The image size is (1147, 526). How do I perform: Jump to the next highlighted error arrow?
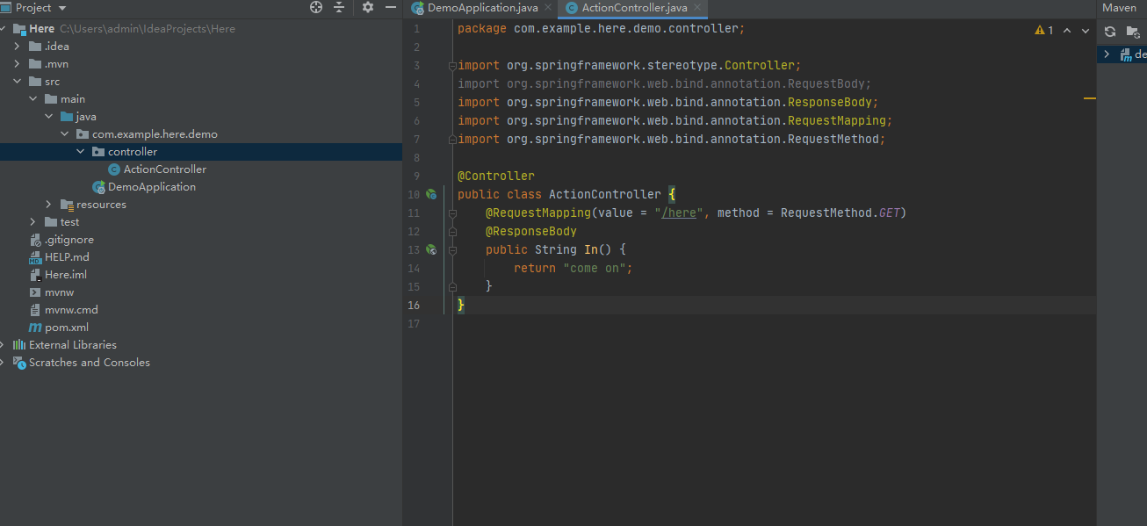(1086, 30)
